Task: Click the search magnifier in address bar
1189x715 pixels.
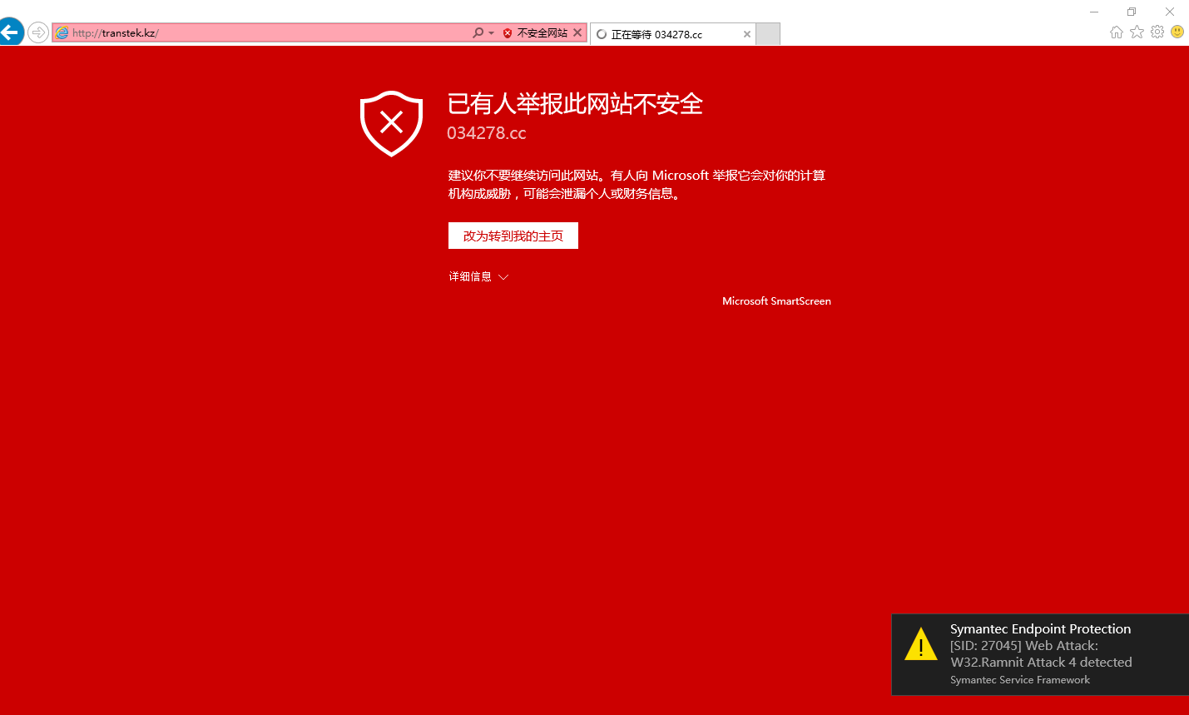Action: [x=478, y=32]
